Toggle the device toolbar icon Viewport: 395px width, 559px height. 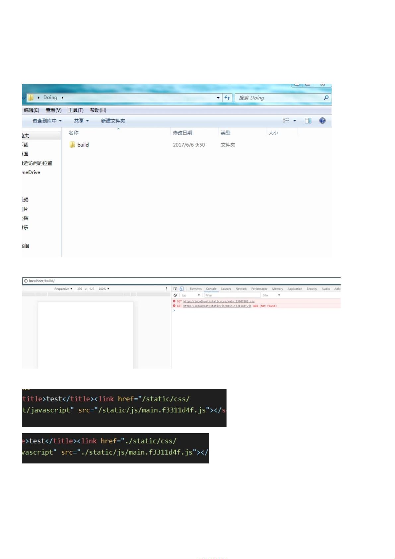(181, 289)
